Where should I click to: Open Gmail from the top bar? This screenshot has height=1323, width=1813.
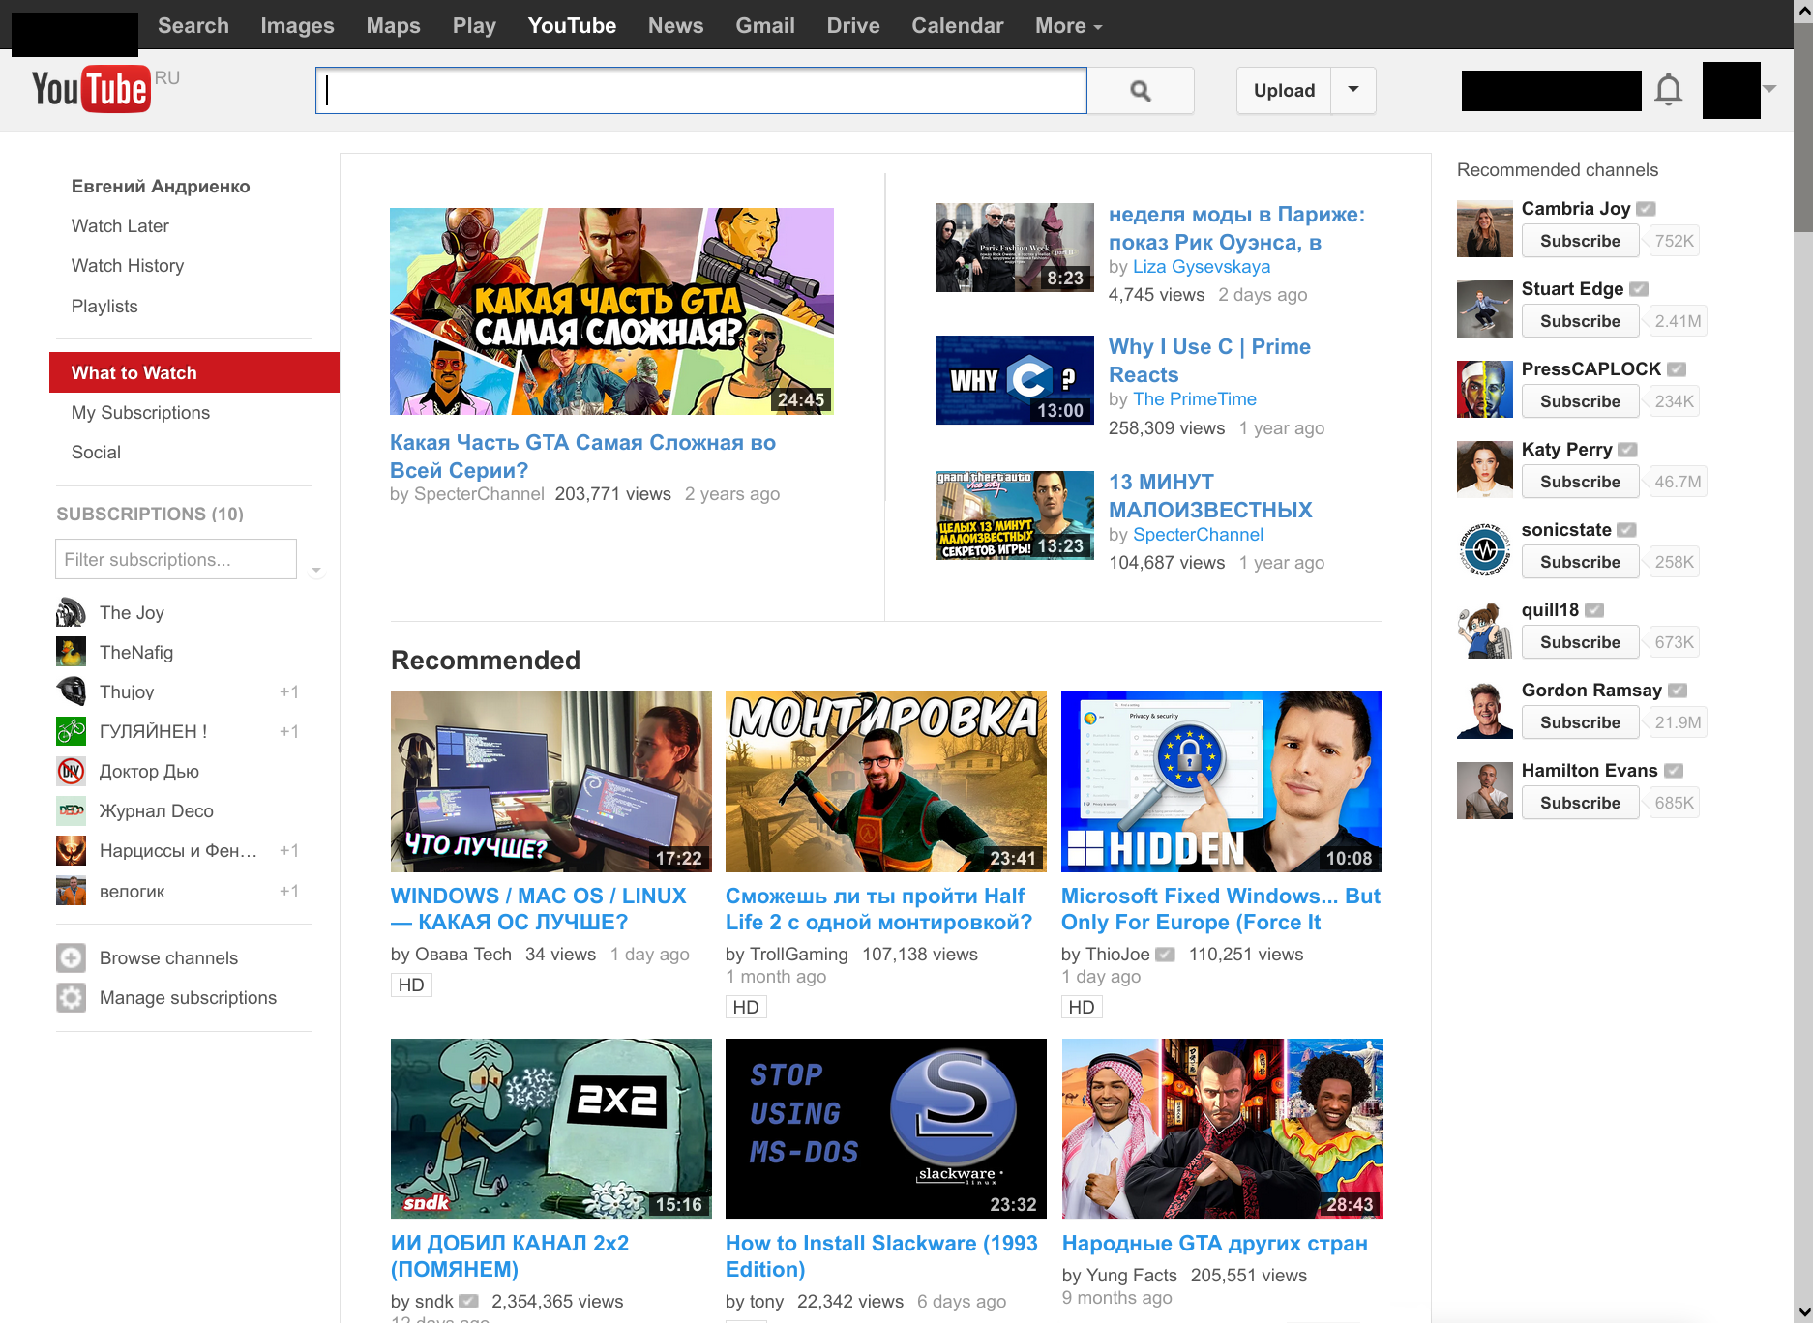(764, 26)
